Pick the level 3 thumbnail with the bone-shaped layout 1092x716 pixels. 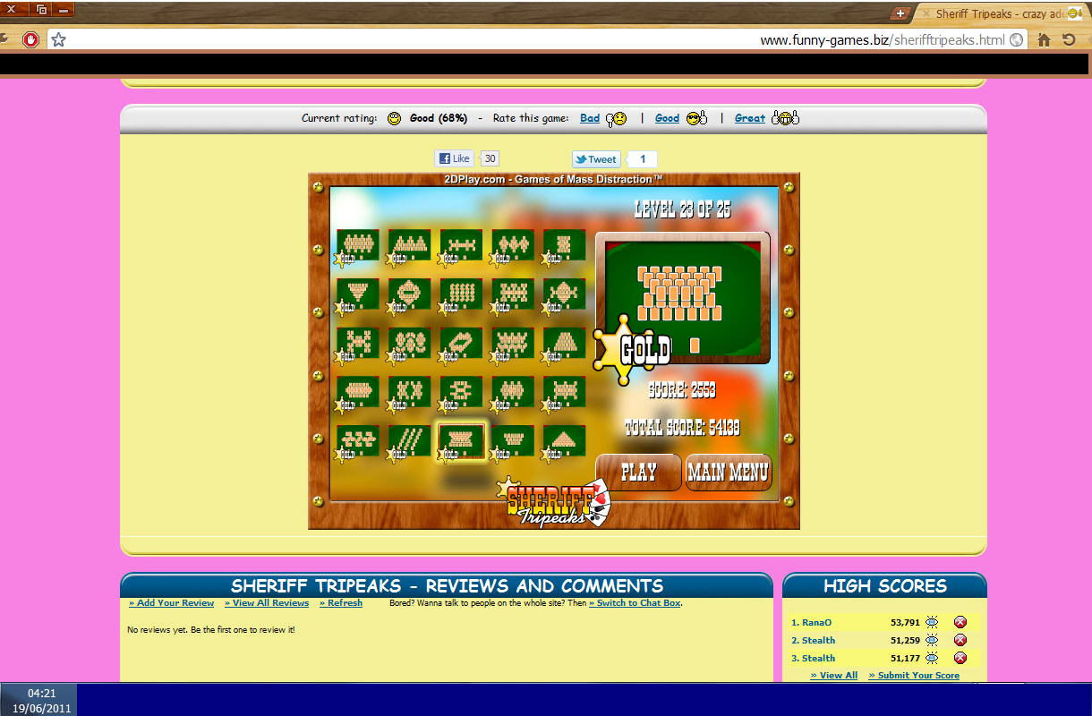[x=461, y=245]
